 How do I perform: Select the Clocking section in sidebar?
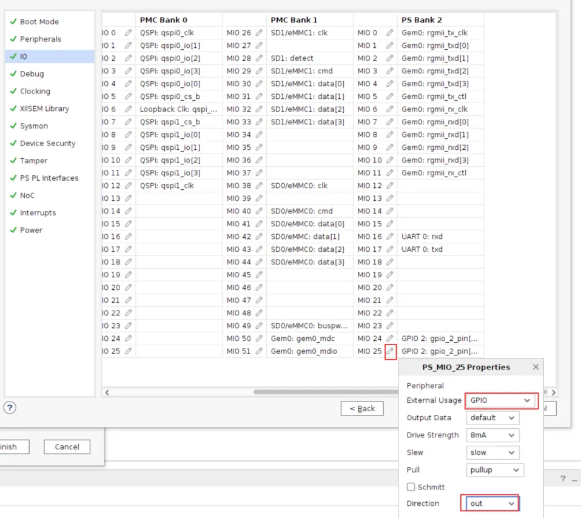35,91
